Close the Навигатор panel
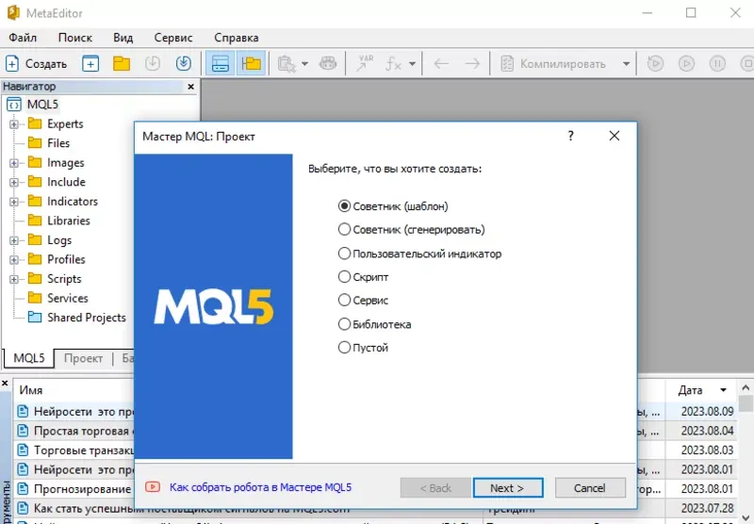Viewport: 754px width, 524px height. pos(191,87)
